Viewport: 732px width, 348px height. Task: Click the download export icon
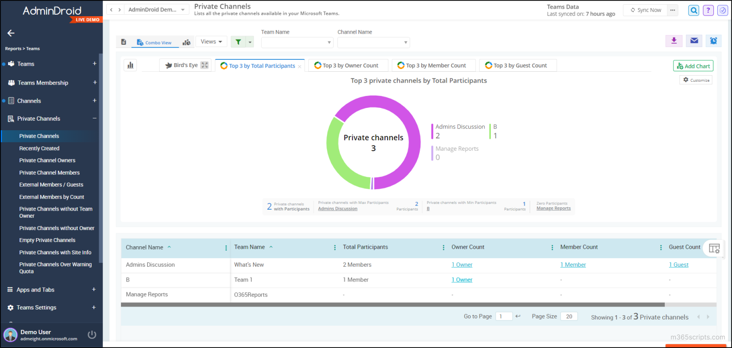(674, 41)
